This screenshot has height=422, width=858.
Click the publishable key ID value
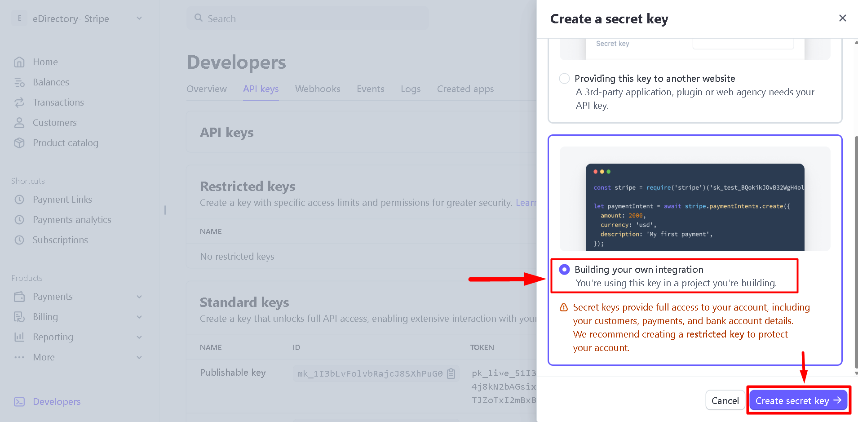(370, 373)
